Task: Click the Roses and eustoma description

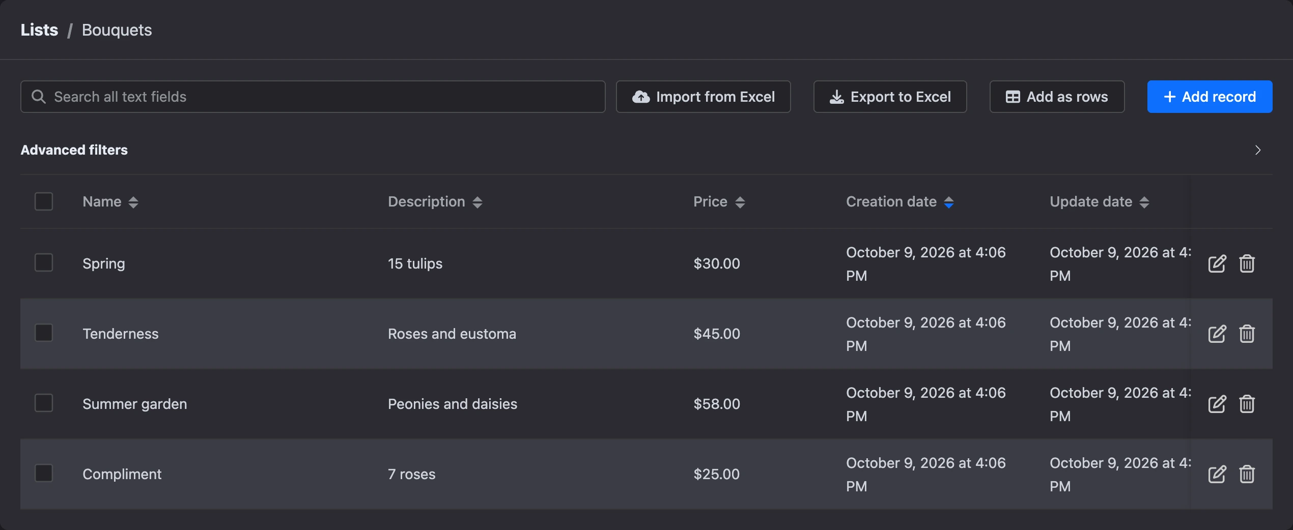Action: [452, 334]
